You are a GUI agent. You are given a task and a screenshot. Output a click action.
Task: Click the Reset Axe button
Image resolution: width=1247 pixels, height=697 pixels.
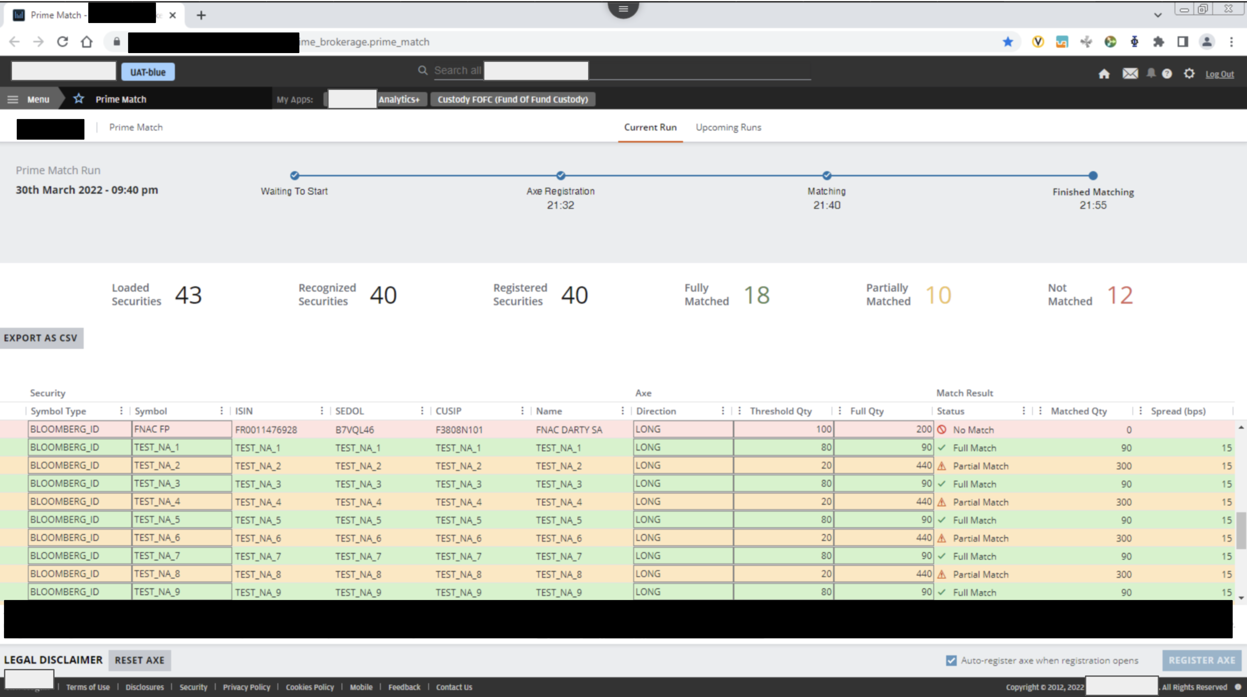pyautogui.click(x=139, y=660)
